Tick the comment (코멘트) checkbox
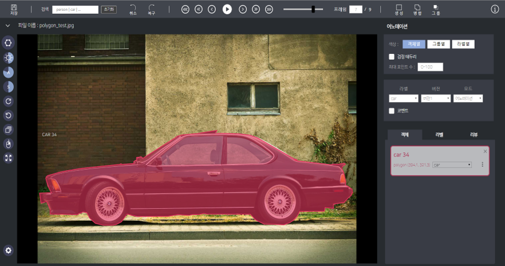Viewport: 505px width, 266px height. (392, 111)
